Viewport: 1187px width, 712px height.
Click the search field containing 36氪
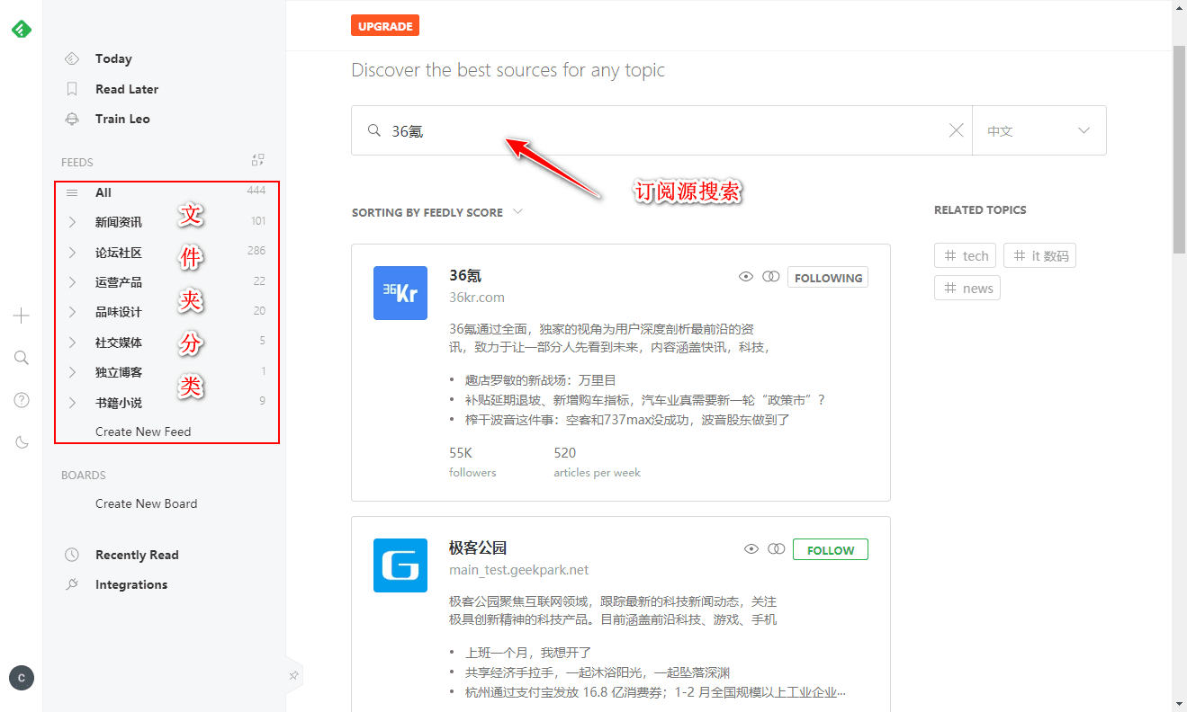pyautogui.click(x=661, y=130)
